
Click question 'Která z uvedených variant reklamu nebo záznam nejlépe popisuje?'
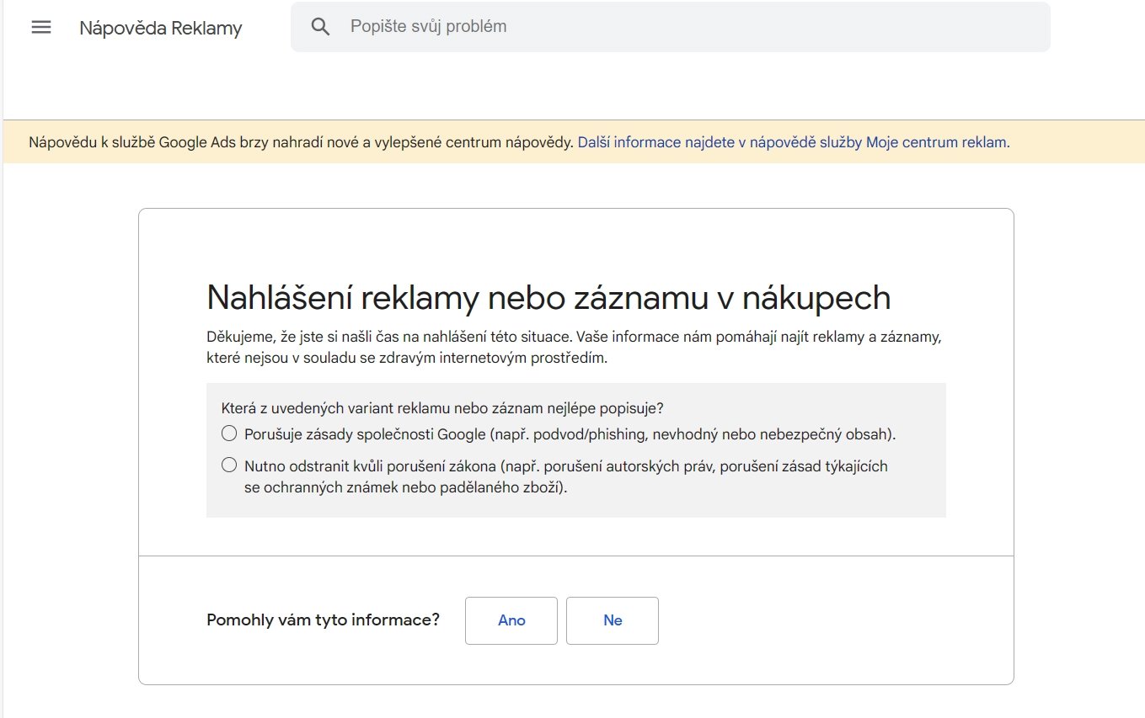[442, 408]
